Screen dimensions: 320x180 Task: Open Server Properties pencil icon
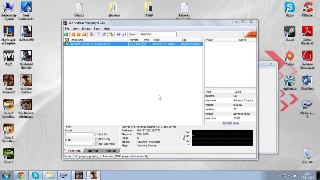click(x=104, y=34)
